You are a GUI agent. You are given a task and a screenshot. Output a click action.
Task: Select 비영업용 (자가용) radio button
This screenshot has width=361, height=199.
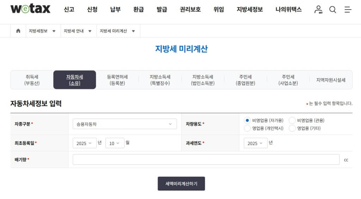[247, 120]
